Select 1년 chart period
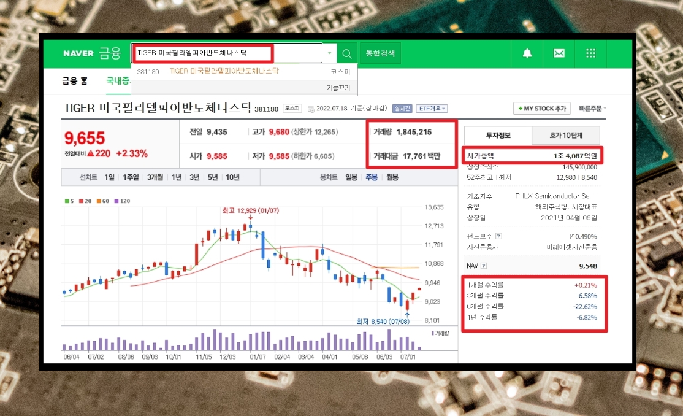The image size is (683, 416). coord(177,177)
